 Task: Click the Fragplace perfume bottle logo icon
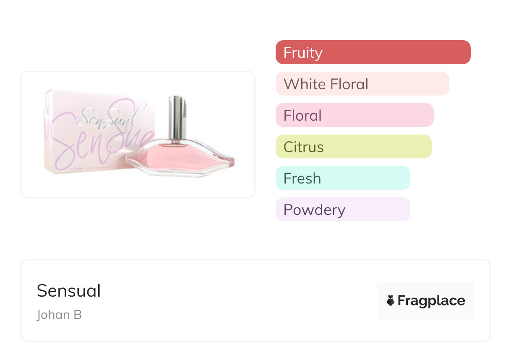391,300
